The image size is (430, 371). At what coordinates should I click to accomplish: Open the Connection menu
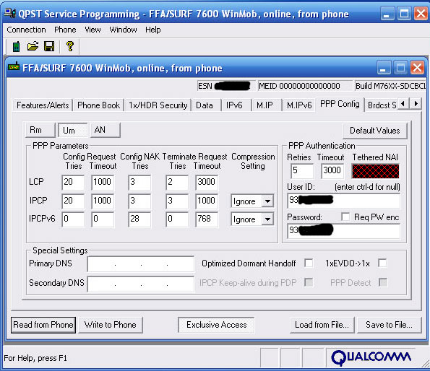click(26, 30)
